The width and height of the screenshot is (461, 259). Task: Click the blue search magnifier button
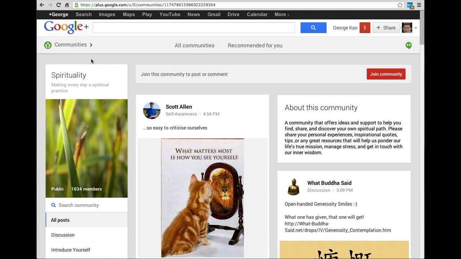(x=313, y=28)
